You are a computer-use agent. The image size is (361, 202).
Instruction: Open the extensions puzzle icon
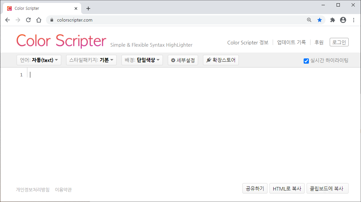pyautogui.click(x=332, y=20)
